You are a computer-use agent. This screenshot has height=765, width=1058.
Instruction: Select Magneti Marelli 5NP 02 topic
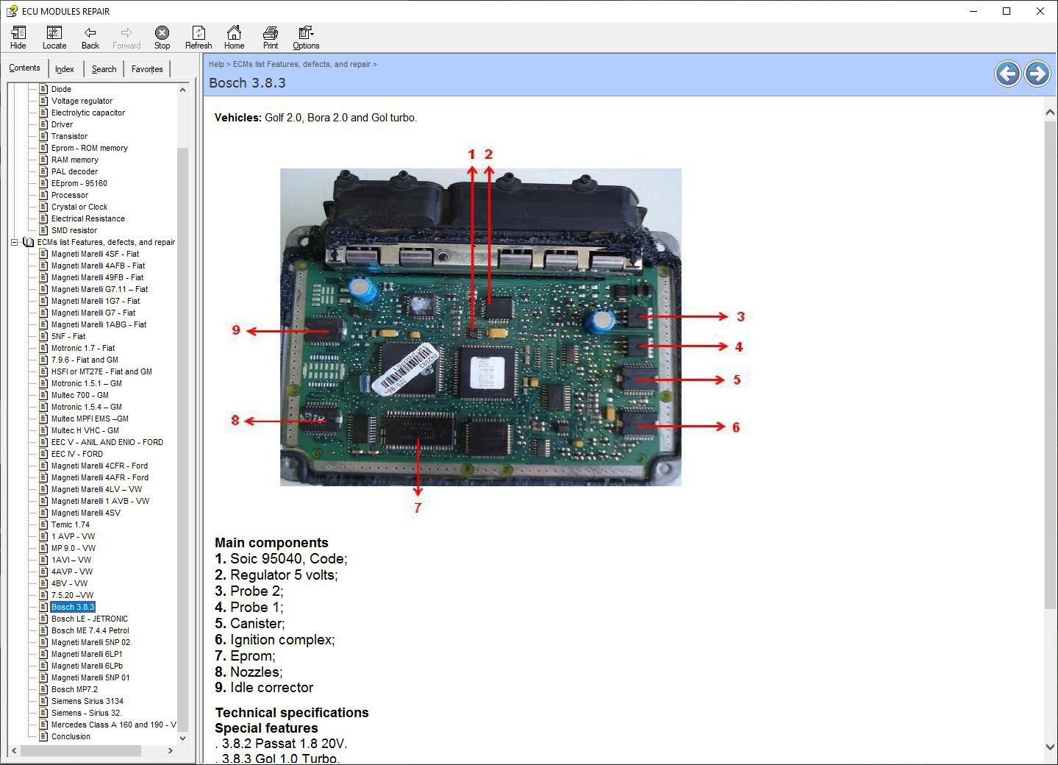90,642
